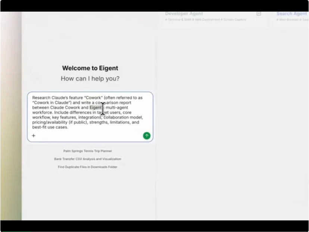Click the Welcome to Eigent heading
The width and height of the screenshot is (309, 232).
tap(90, 68)
